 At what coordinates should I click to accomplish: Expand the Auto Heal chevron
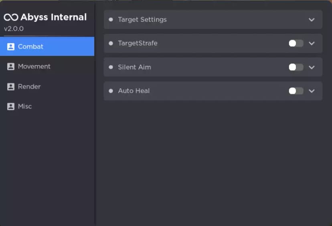312,91
